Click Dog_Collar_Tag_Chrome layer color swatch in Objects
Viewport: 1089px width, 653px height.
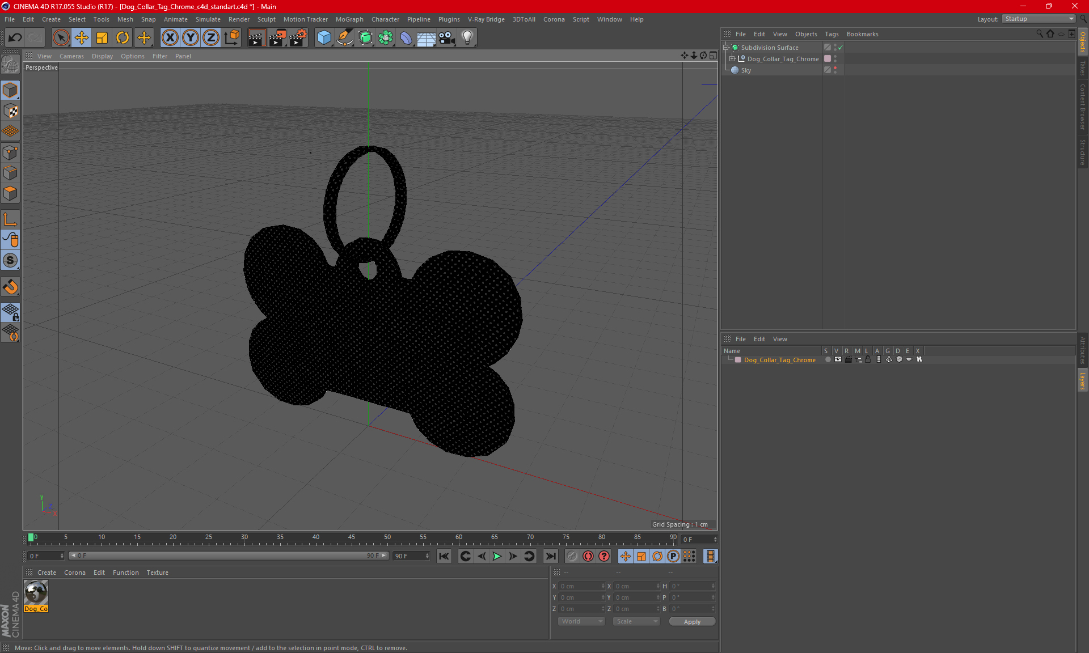[828, 58]
